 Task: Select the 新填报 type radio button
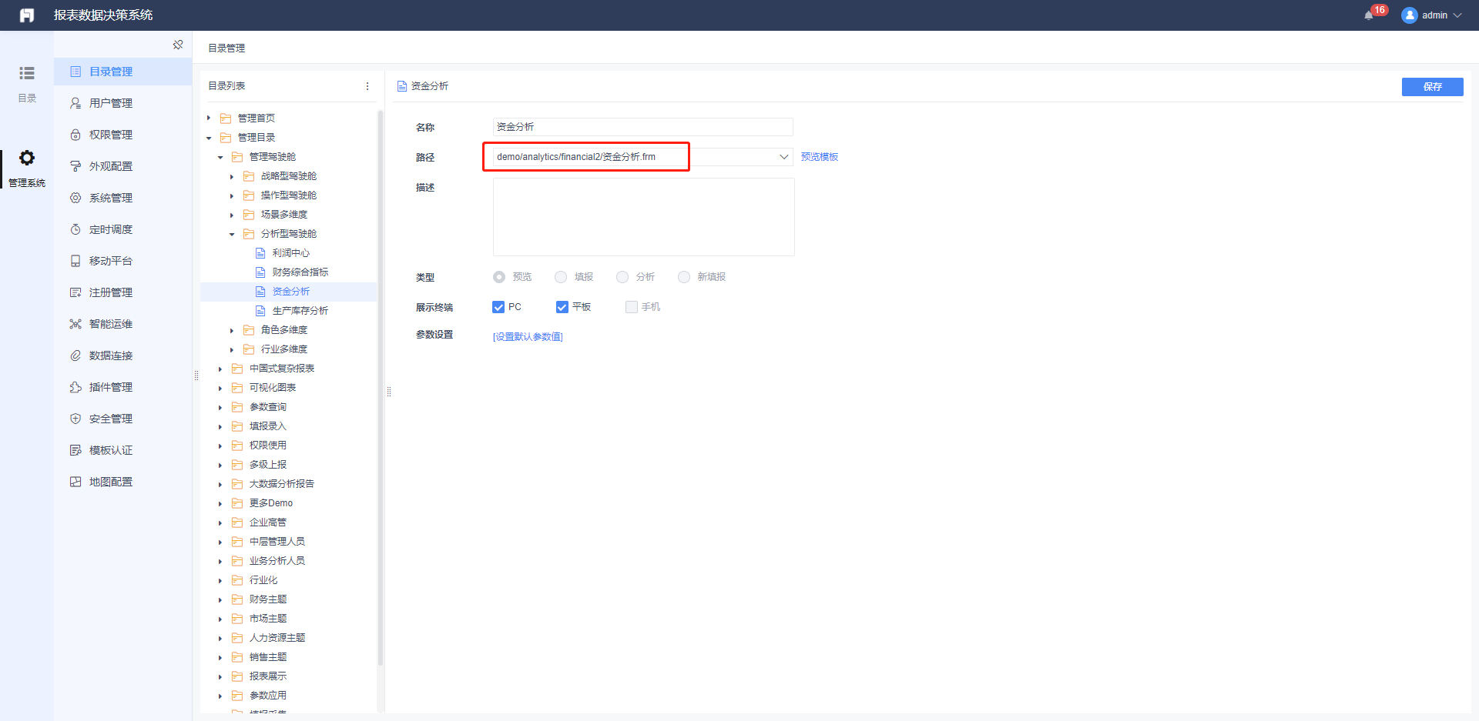click(x=684, y=277)
